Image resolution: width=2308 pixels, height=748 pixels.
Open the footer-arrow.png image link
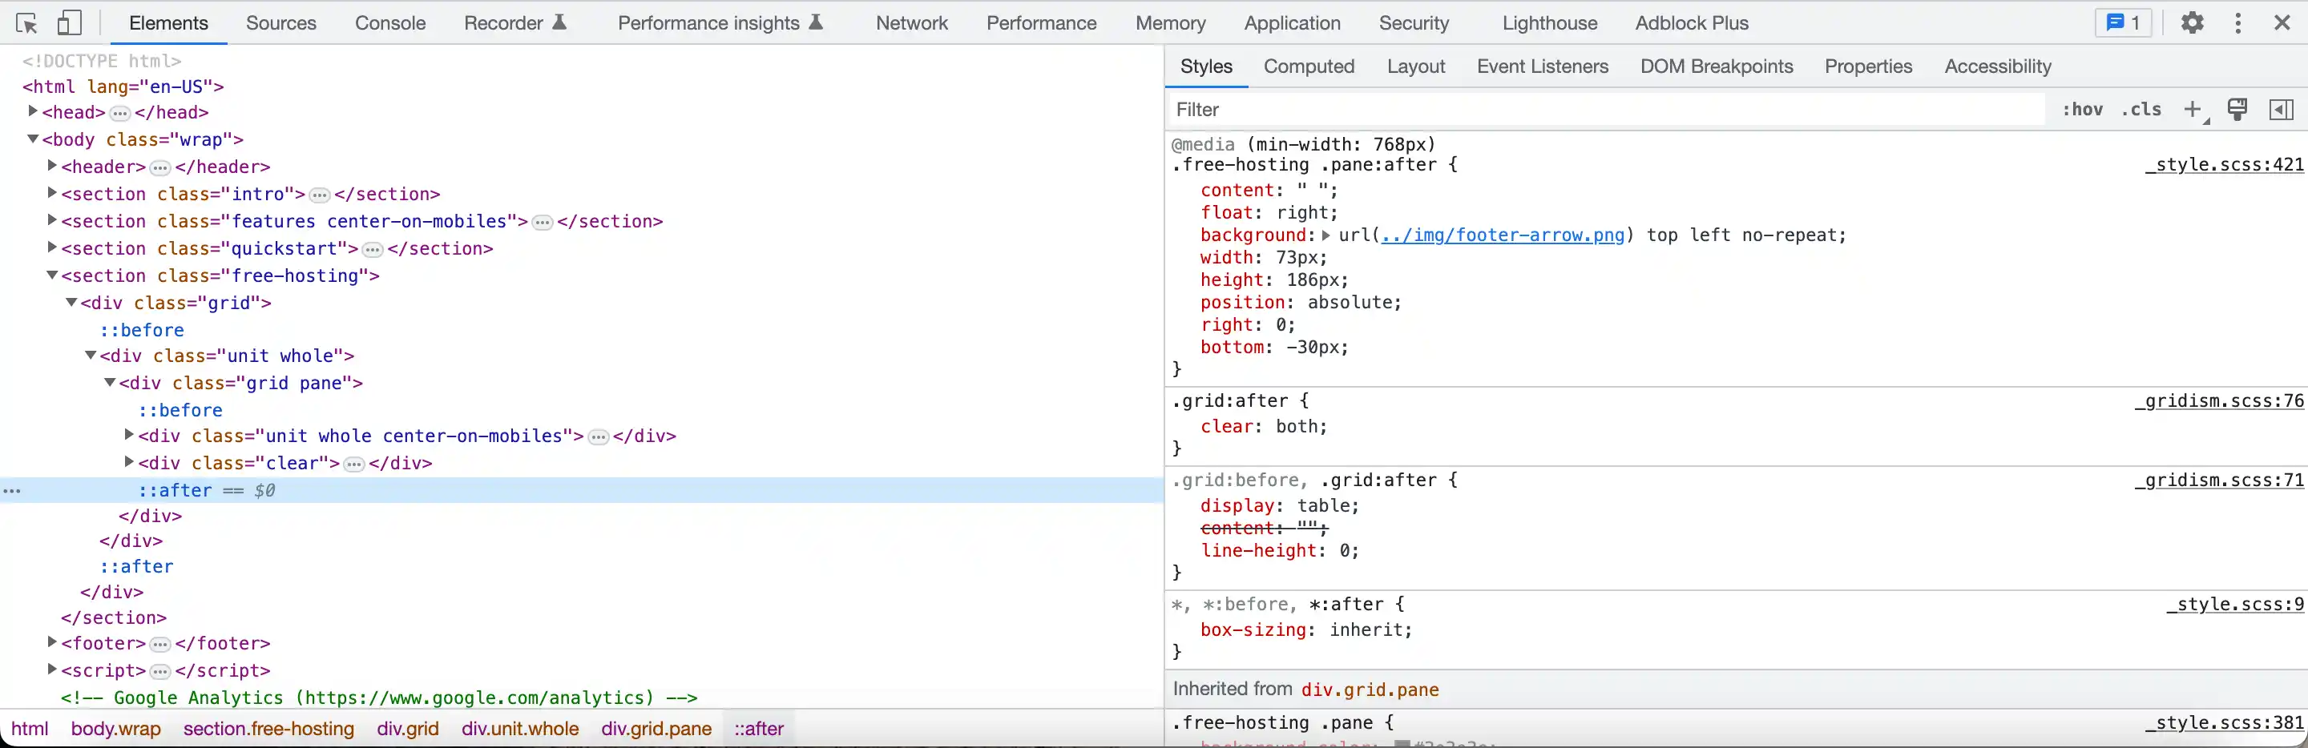(1503, 235)
